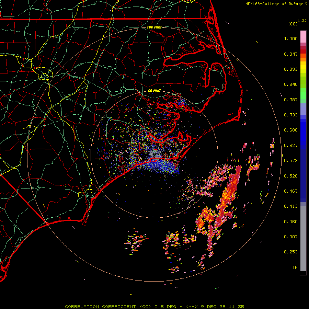Click the 50 NMI range ring label

coord(154,91)
